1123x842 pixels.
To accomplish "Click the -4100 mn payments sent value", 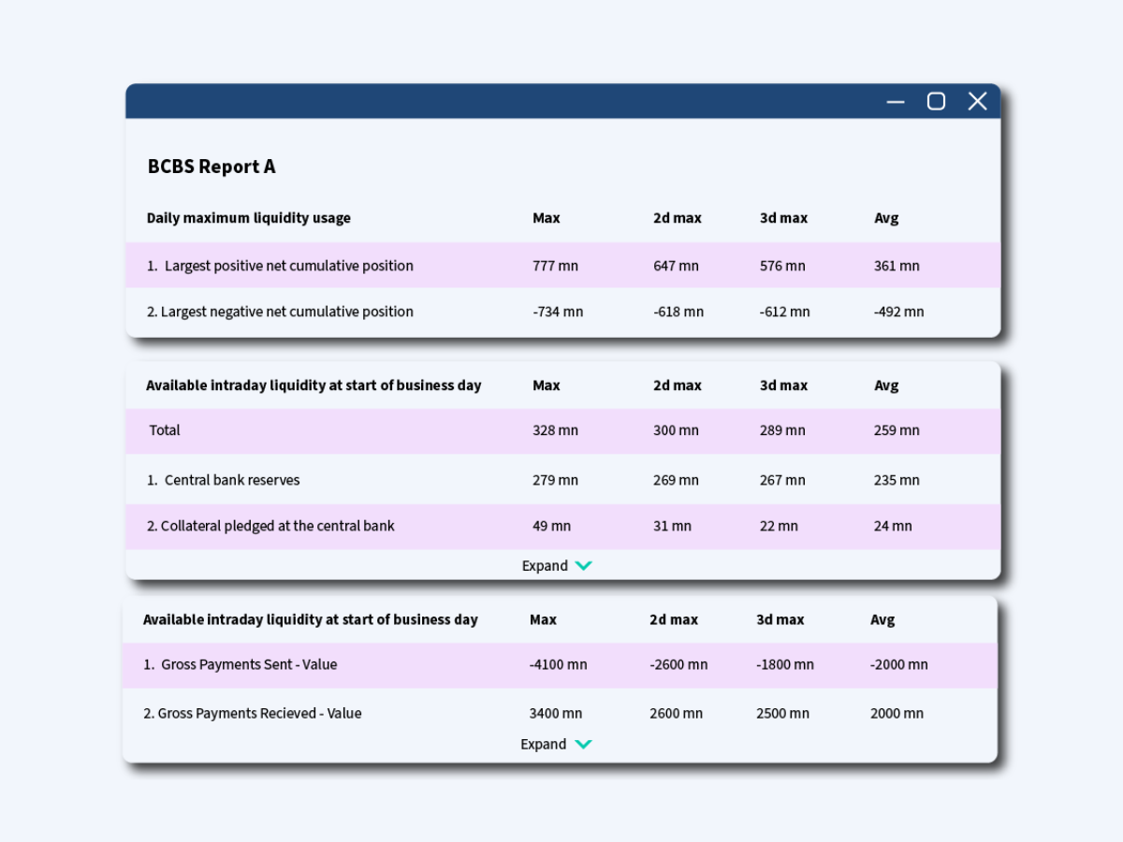I will 558,664.
